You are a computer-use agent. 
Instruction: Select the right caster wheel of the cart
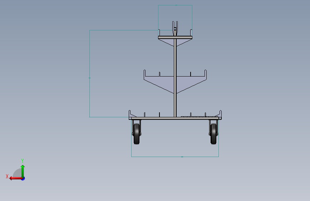pos(213,134)
